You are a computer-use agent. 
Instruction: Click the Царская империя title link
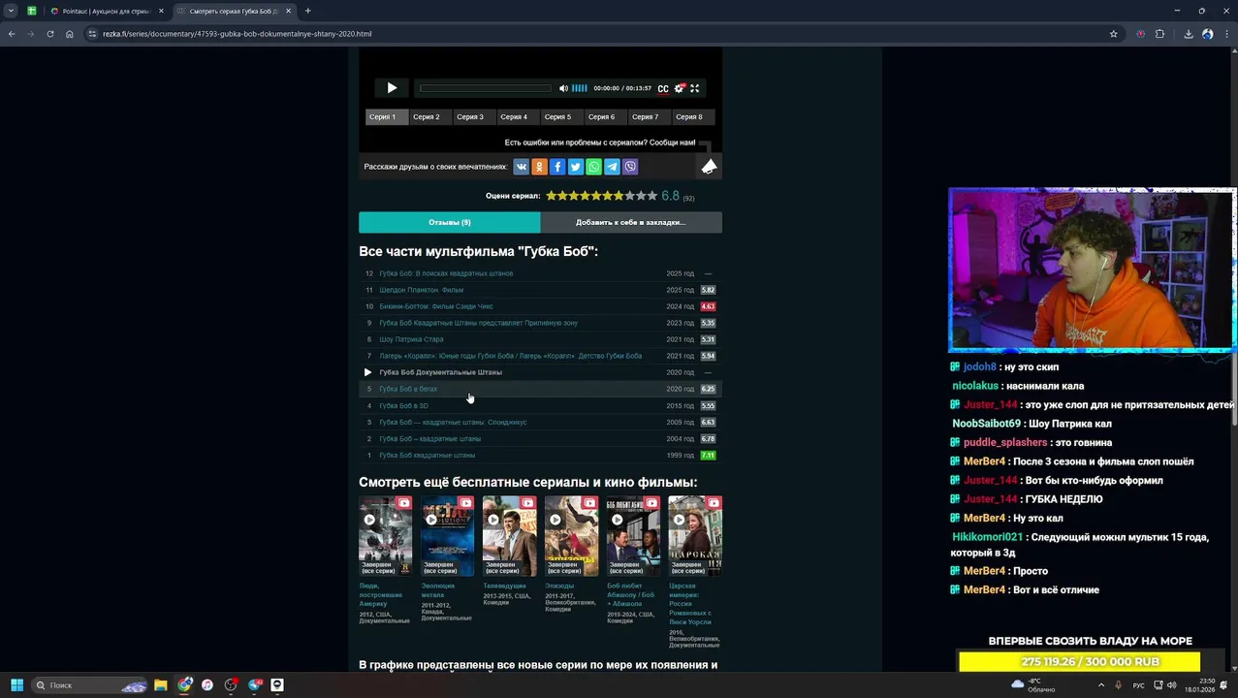coord(690,604)
